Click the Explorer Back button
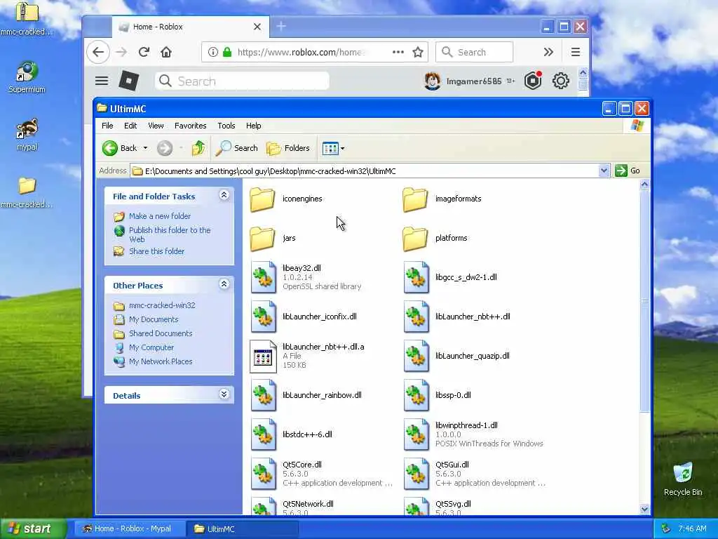The width and height of the screenshot is (718, 539). 119,148
